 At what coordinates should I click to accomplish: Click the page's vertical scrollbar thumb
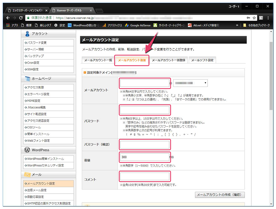tap(271, 76)
